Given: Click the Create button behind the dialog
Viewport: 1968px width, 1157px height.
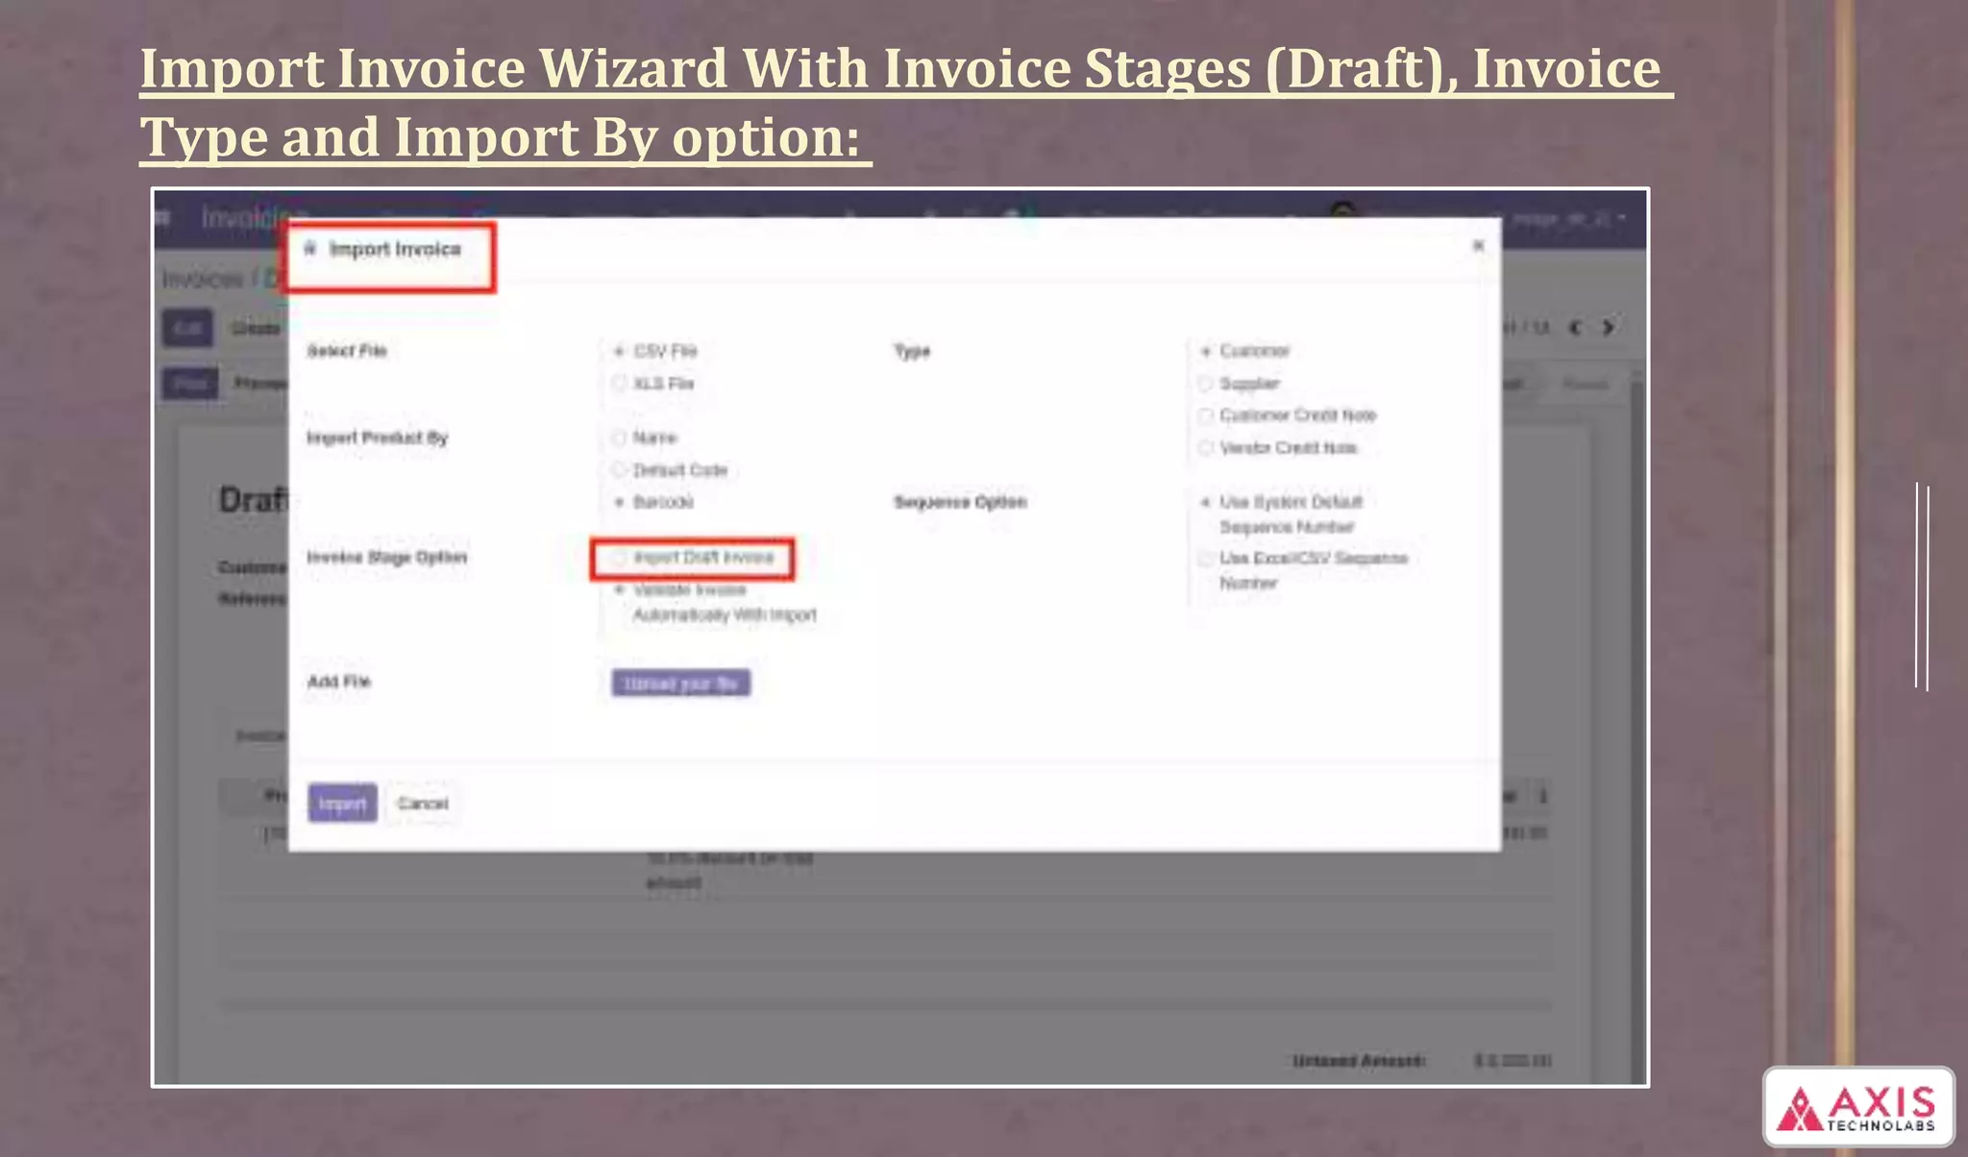Looking at the screenshot, I should tap(256, 328).
